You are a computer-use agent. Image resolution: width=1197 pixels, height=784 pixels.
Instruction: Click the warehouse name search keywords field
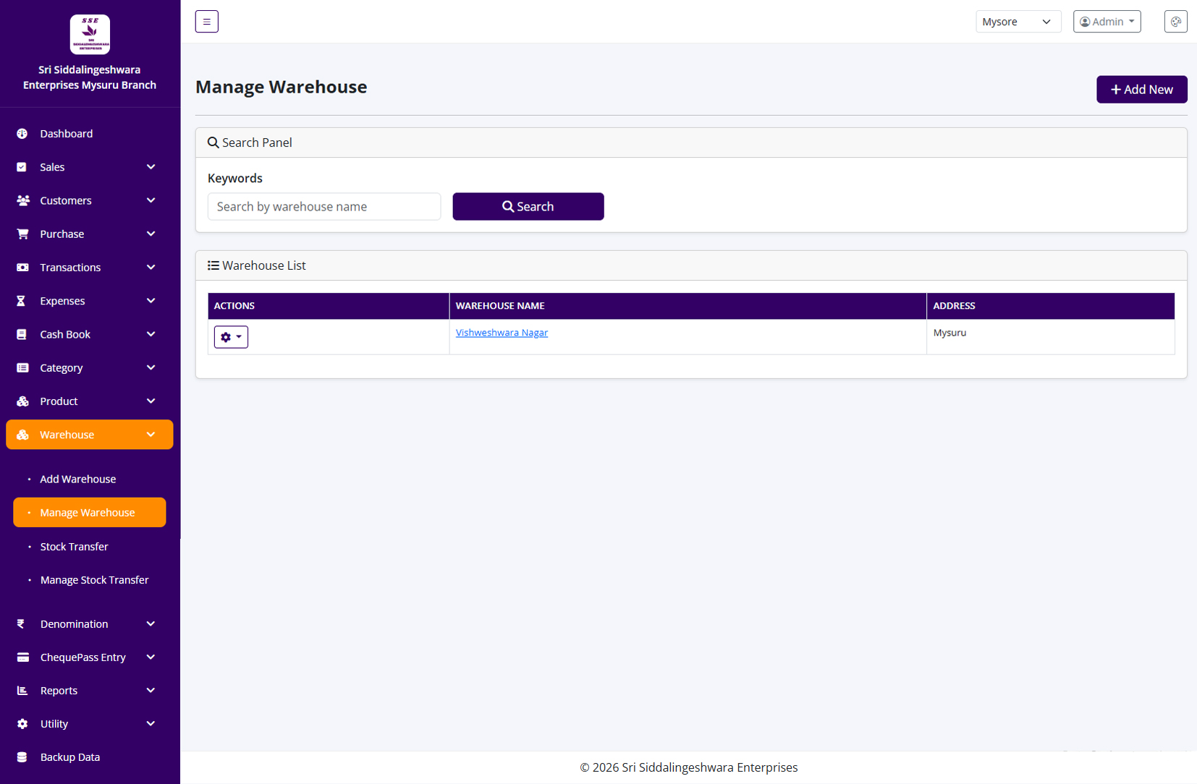[x=324, y=206]
